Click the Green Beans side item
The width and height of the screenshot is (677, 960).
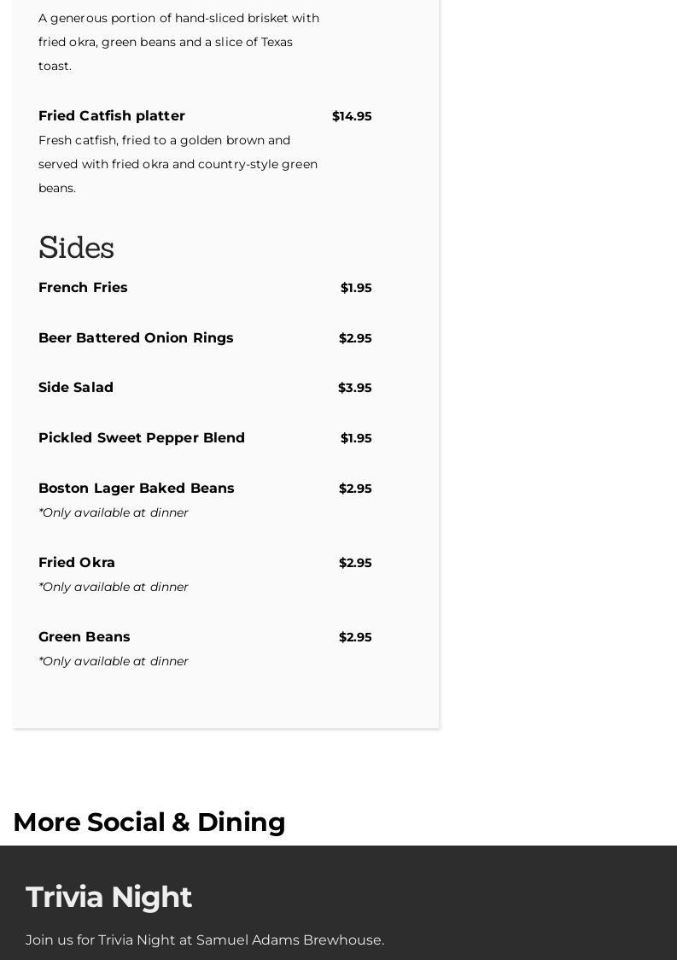pyautogui.click(x=85, y=637)
